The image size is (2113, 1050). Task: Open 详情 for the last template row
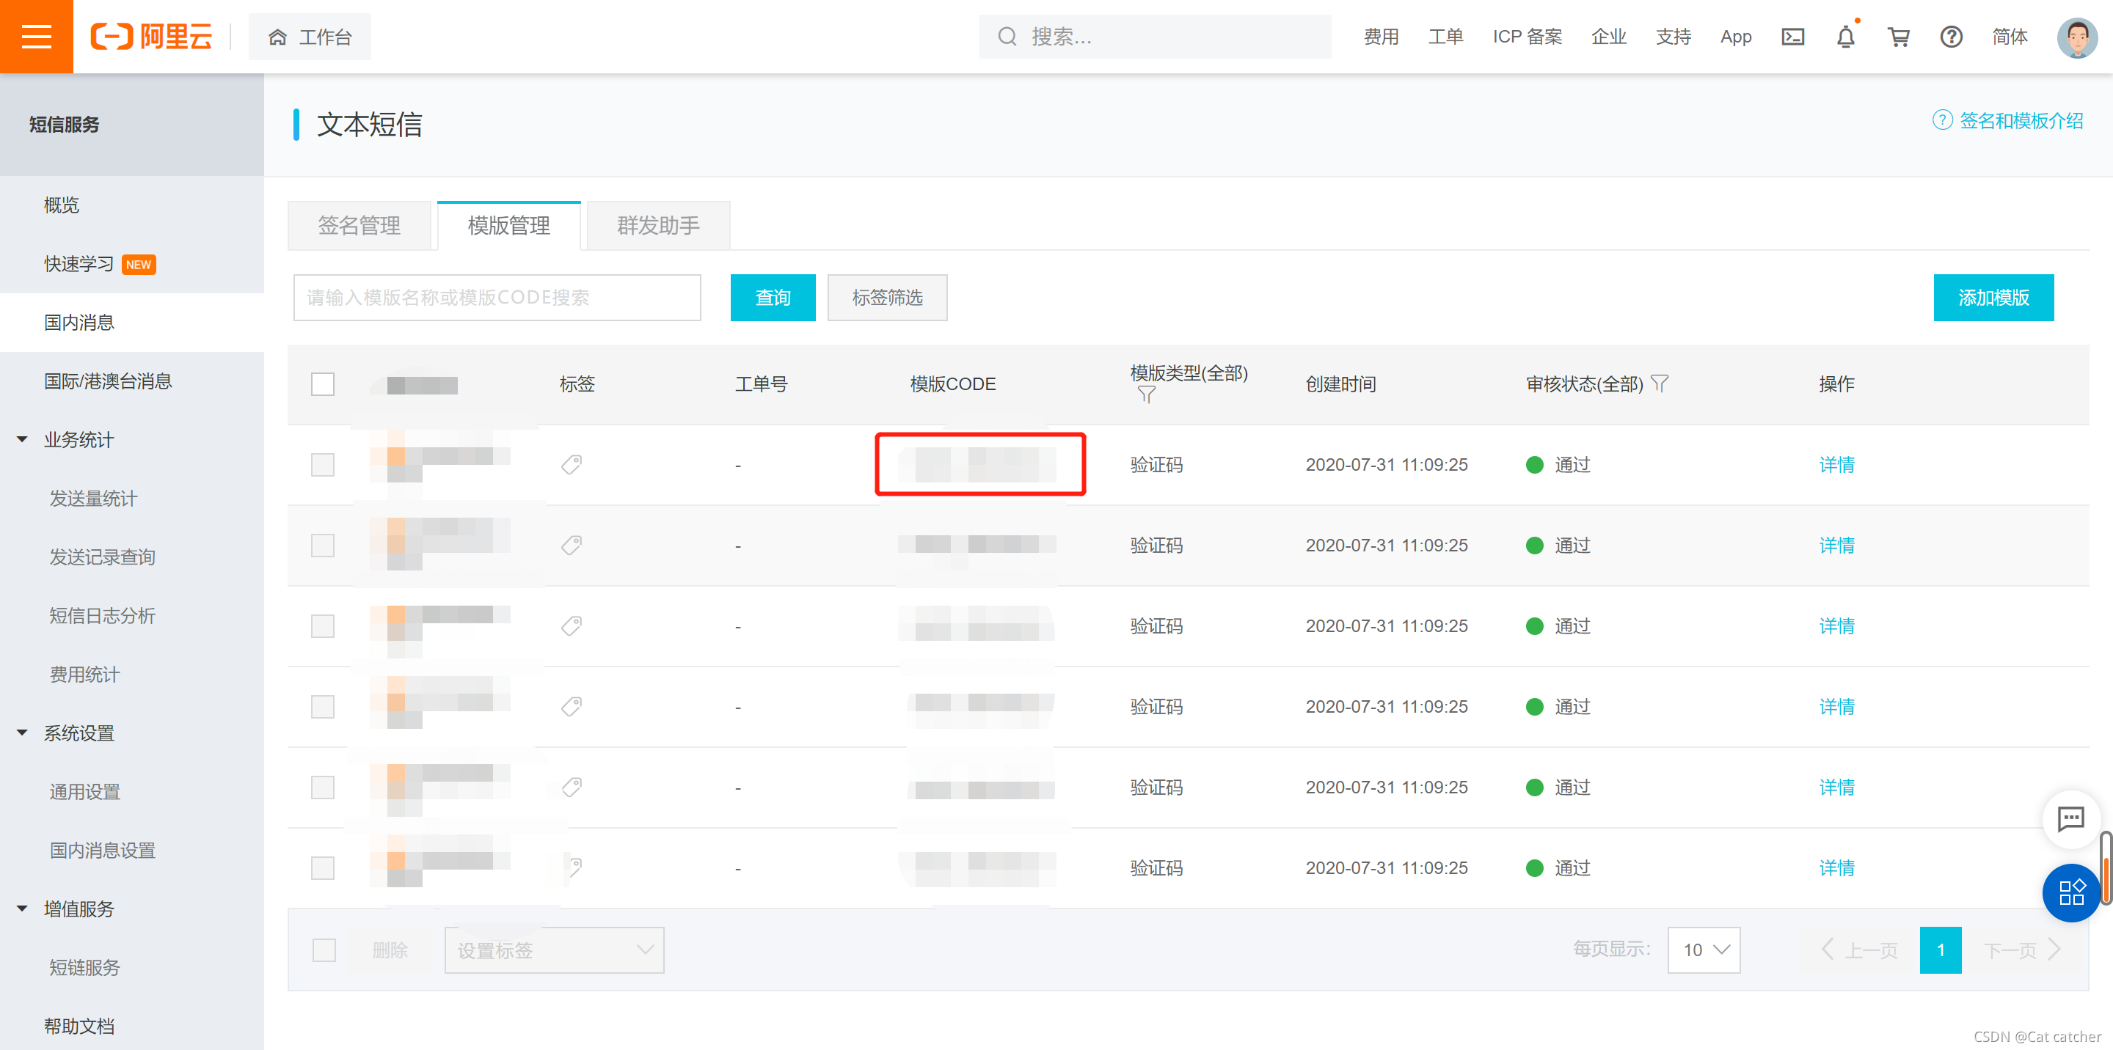click(x=1836, y=868)
